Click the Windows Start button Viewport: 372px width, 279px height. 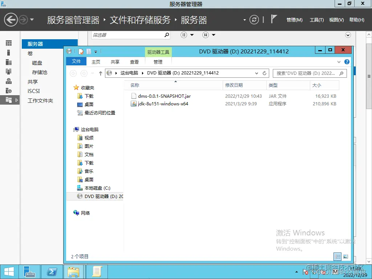(8, 272)
